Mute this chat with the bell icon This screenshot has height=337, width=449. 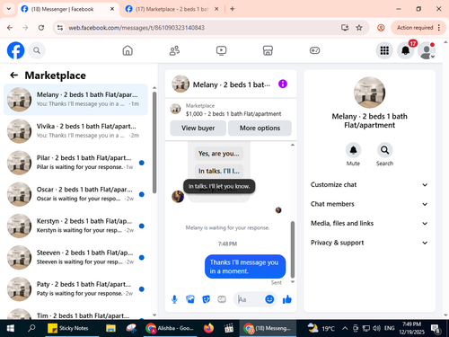coord(353,150)
